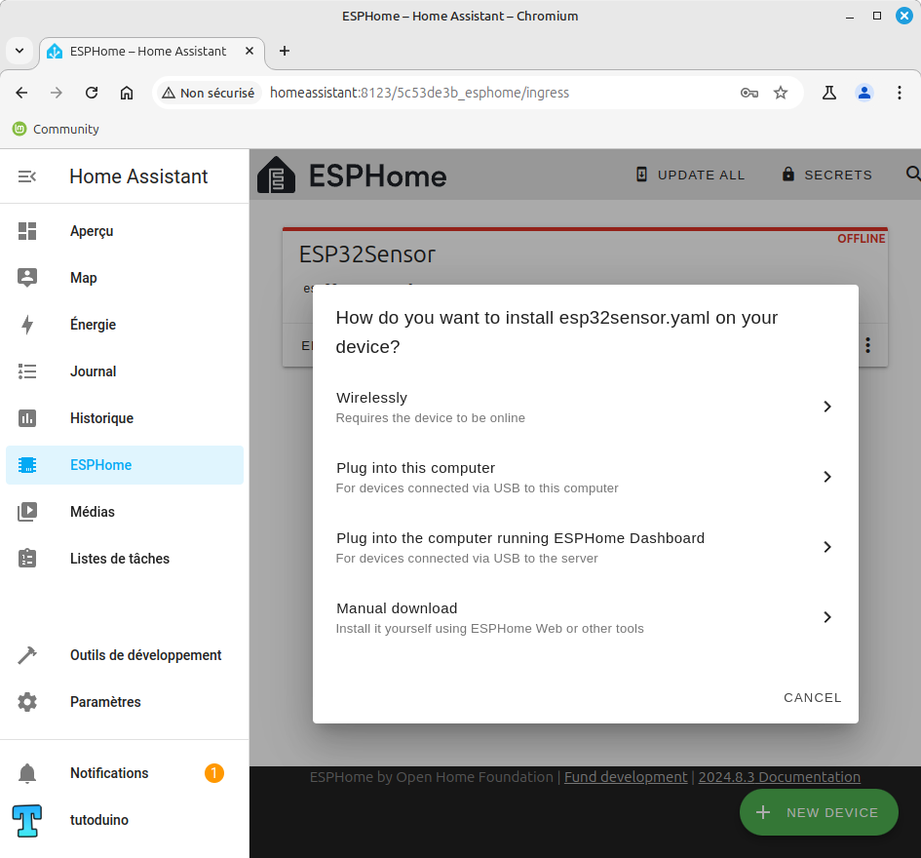Collapse the Home Assistant sidebar menu icon
Image resolution: width=921 pixels, height=858 pixels.
pyautogui.click(x=27, y=176)
